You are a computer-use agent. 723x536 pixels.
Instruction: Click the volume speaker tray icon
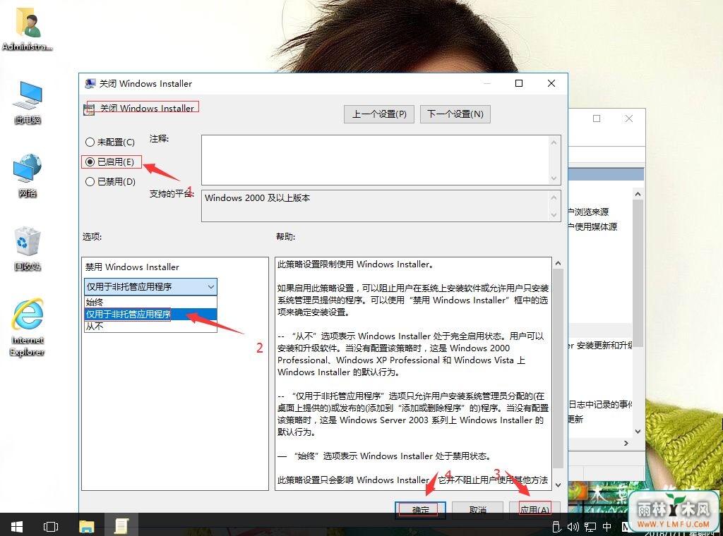point(573,527)
